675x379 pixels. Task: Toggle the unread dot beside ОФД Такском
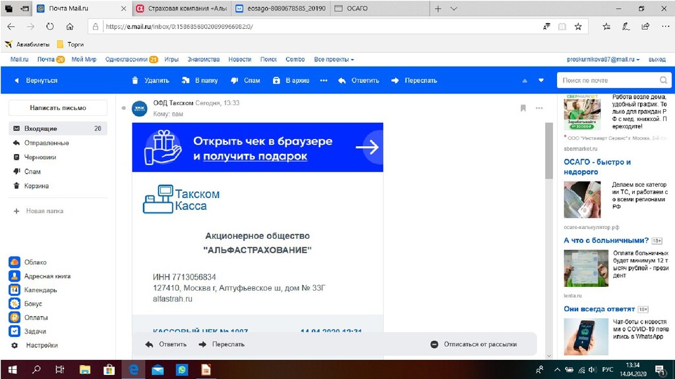coord(123,108)
